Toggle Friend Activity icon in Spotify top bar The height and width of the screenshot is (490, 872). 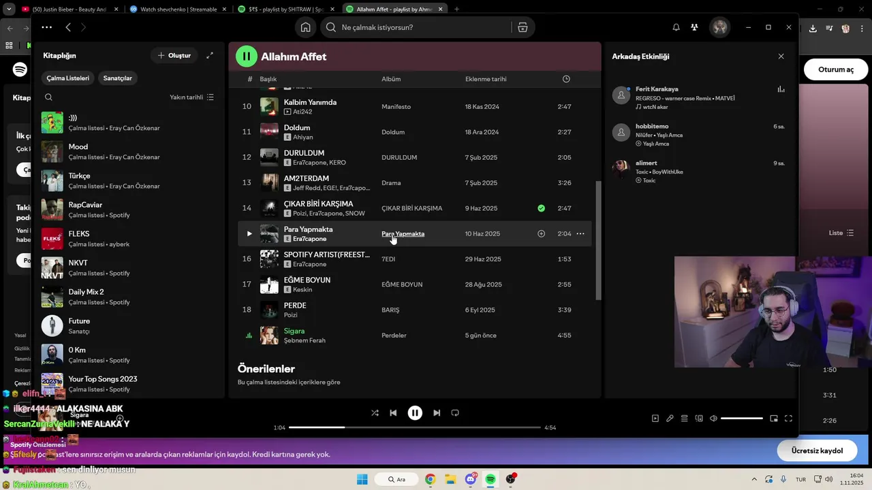point(694,27)
